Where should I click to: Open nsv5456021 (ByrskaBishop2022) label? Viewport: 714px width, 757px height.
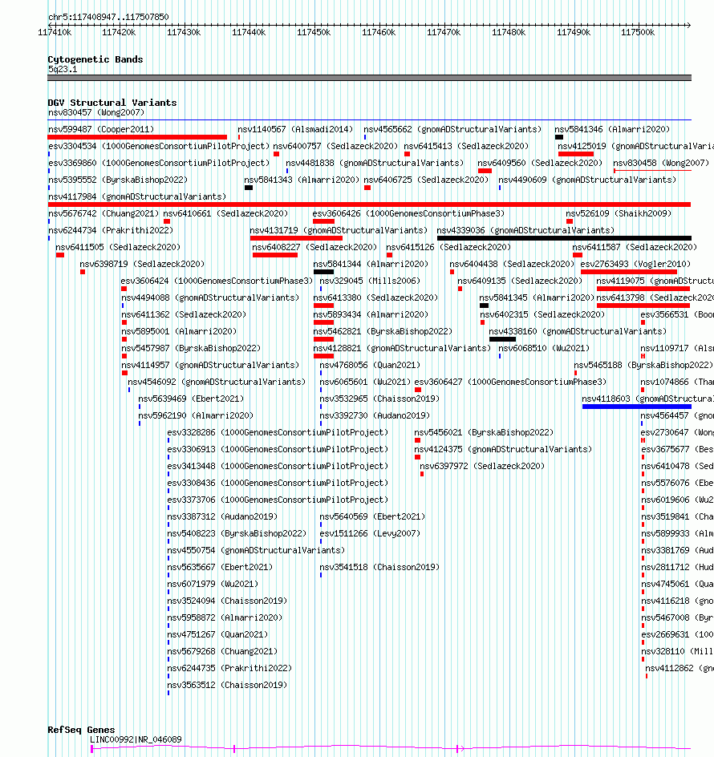484,432
